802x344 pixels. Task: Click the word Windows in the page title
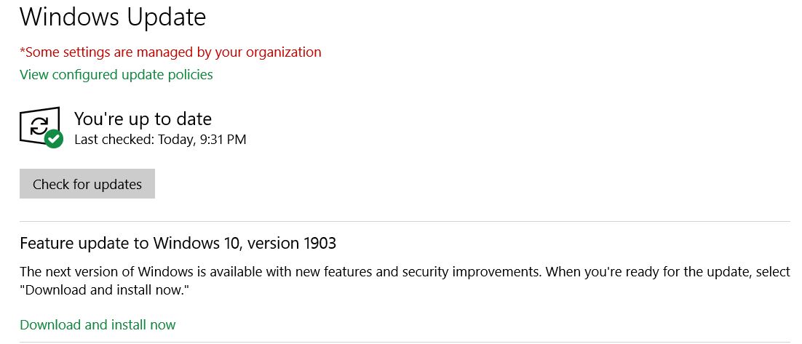coord(69,17)
